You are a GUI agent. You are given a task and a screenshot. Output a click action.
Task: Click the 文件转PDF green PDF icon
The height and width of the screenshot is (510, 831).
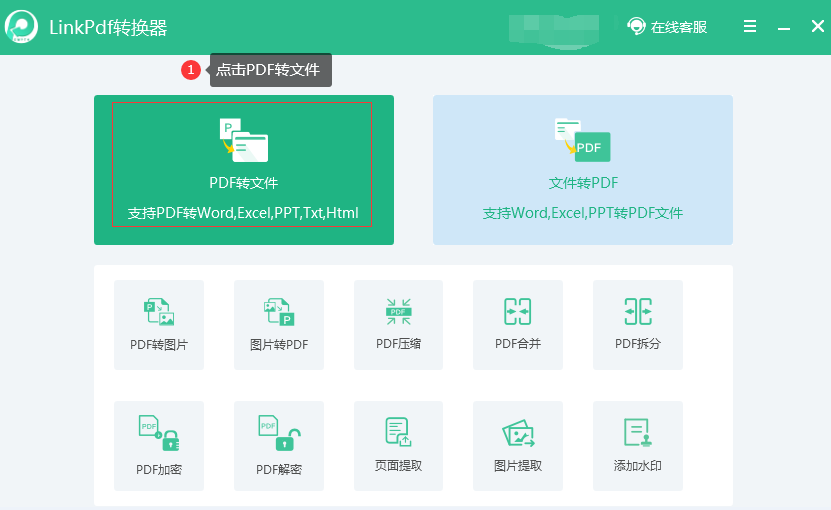point(583,140)
